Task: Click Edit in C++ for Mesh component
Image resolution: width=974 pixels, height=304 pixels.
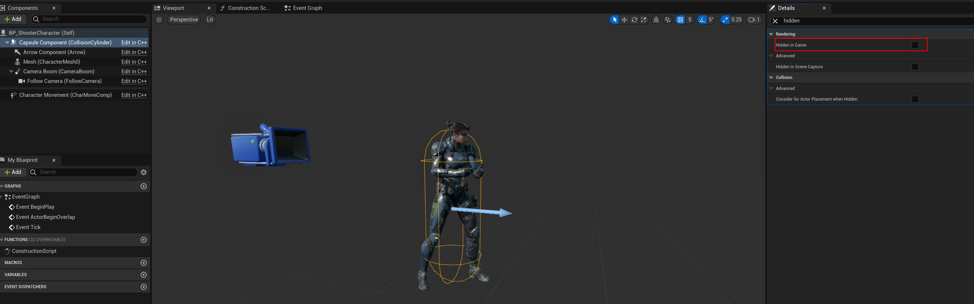Action: coord(134,62)
